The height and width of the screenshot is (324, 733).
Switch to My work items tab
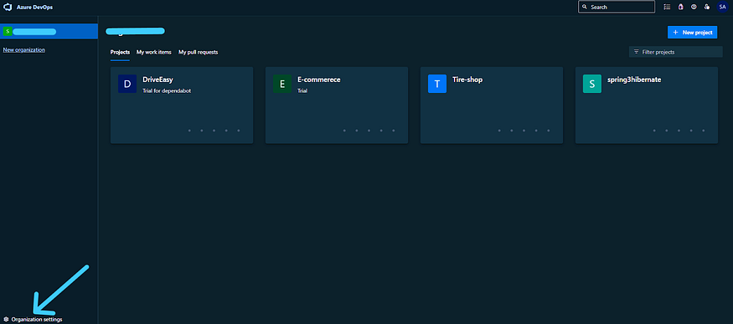pyautogui.click(x=154, y=52)
